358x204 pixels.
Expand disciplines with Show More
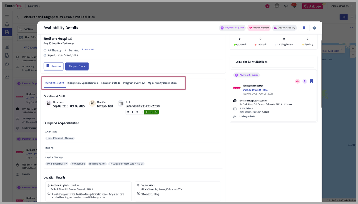88,50
